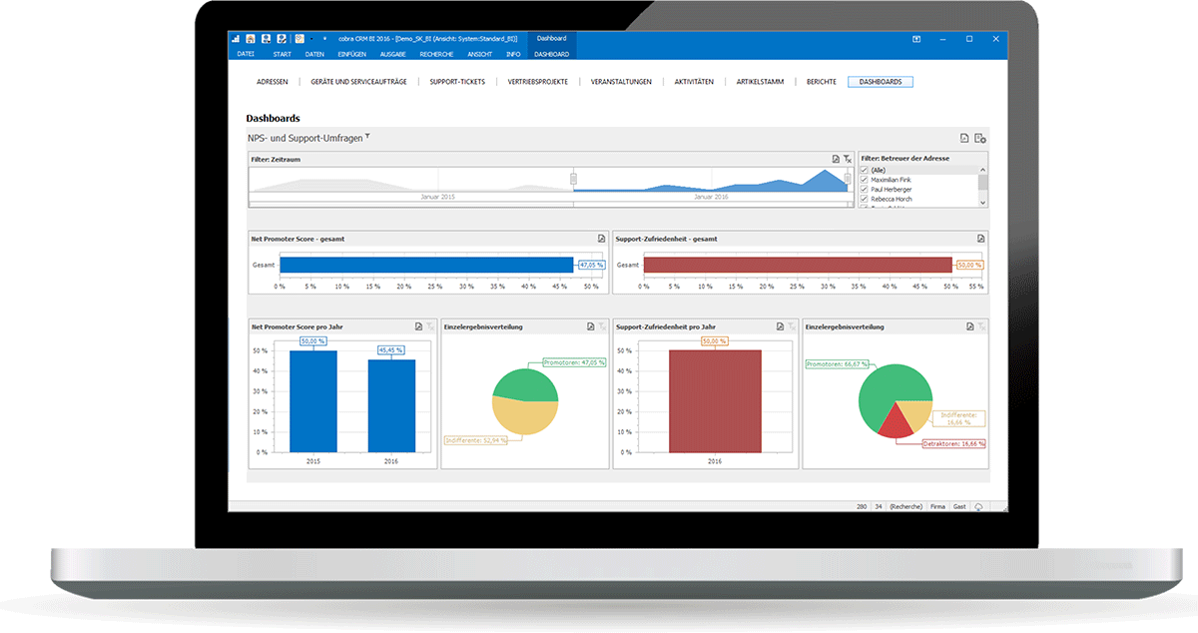
Task: Select the 2016 blue bar in NPS chart
Action: click(x=392, y=405)
